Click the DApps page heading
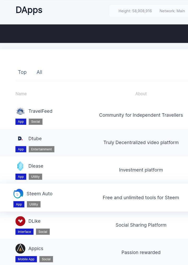The height and width of the screenshot is (265, 188). tap(29, 10)
